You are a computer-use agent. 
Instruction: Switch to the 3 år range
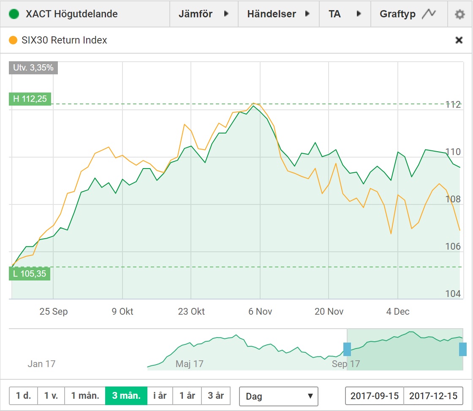click(216, 396)
